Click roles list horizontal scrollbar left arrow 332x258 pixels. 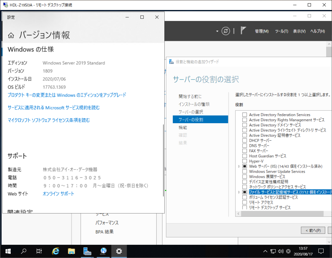[238, 214]
